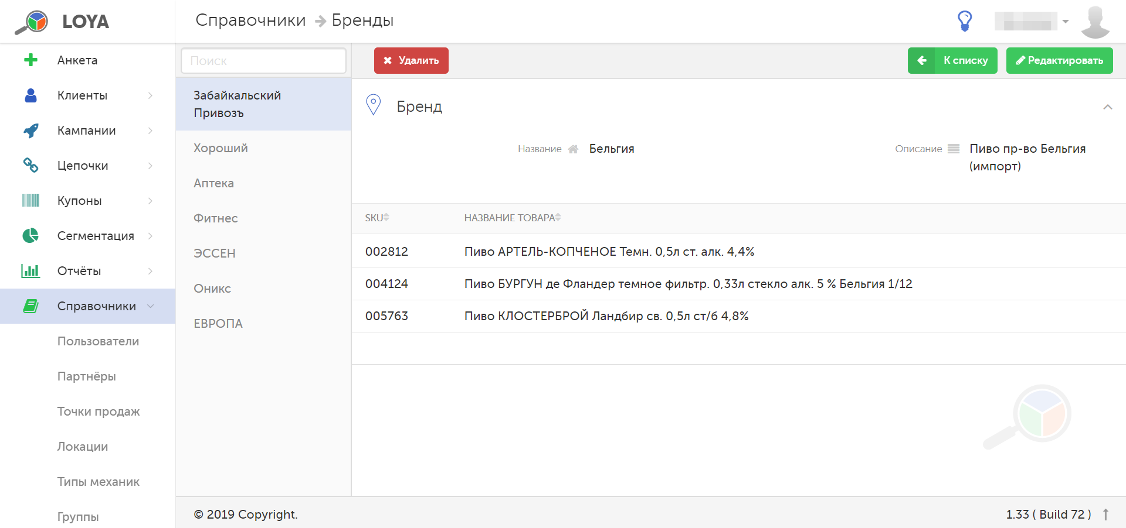The image size is (1126, 528).
Task: Expand the Купоны submenu chevron
Action: pos(150,201)
